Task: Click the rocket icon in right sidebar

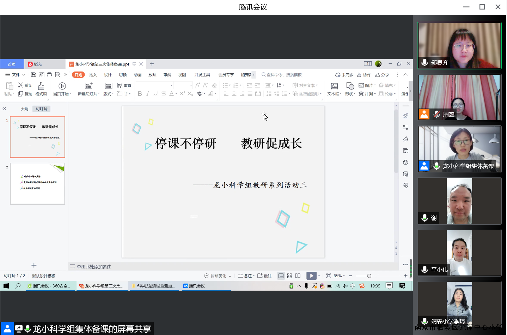Action: click(406, 116)
